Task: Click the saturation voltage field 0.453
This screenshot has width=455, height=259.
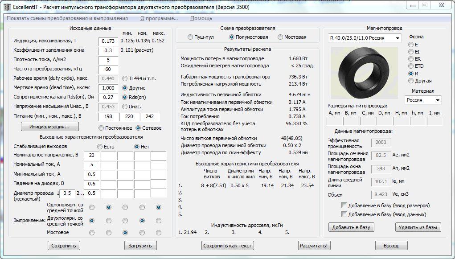Action: [x=108, y=107]
